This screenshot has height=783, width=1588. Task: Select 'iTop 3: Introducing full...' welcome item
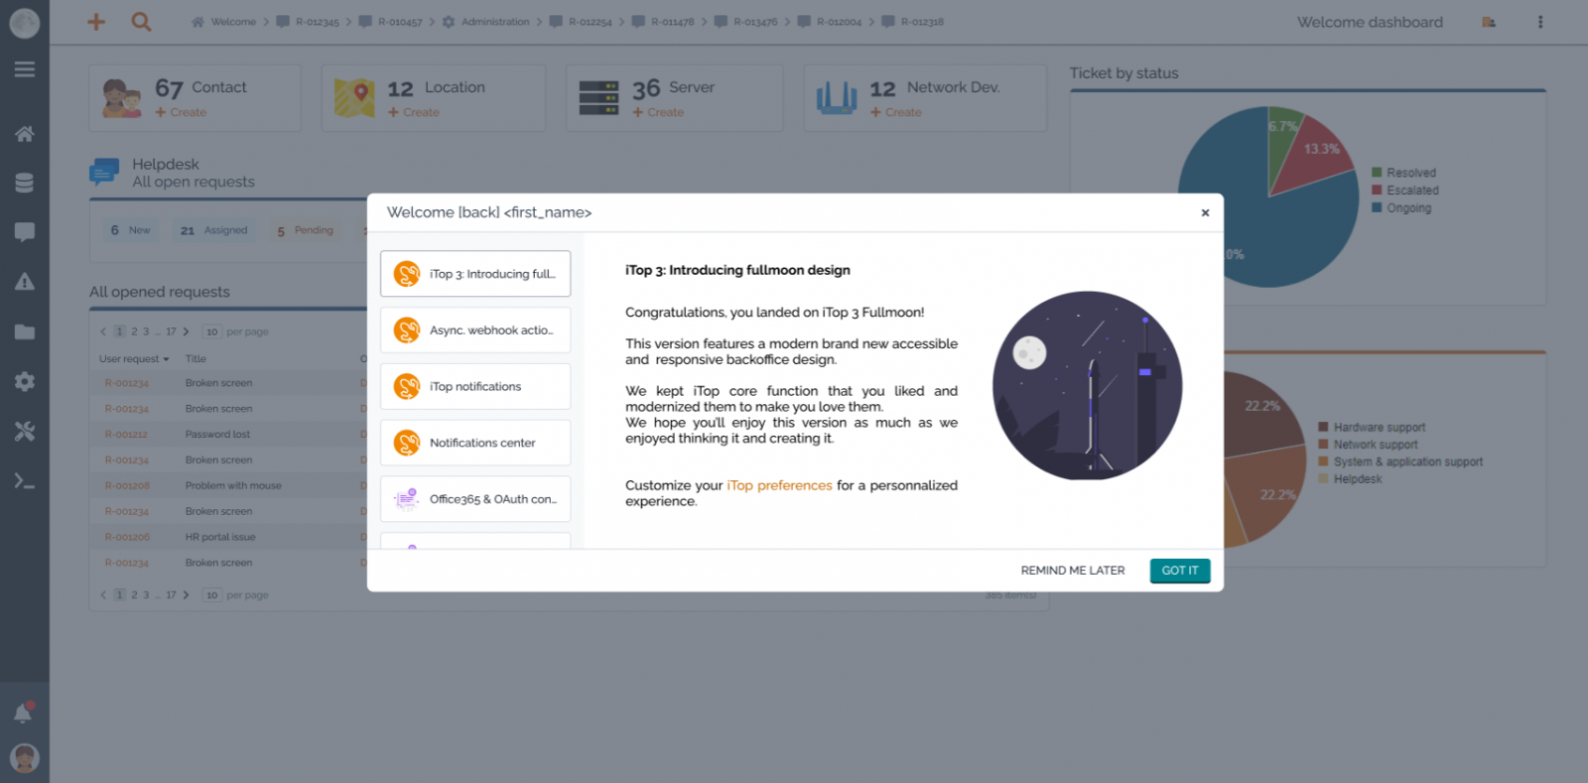pos(475,274)
